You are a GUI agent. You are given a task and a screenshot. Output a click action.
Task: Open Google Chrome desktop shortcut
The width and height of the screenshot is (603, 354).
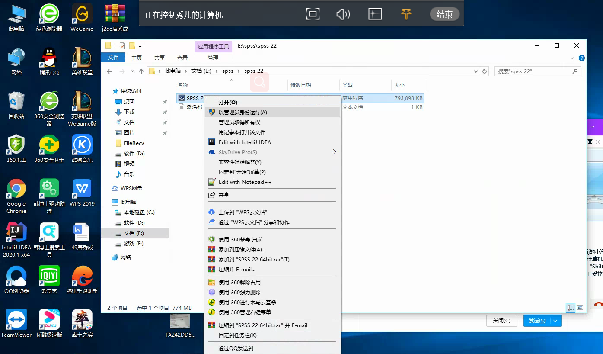pyautogui.click(x=16, y=196)
